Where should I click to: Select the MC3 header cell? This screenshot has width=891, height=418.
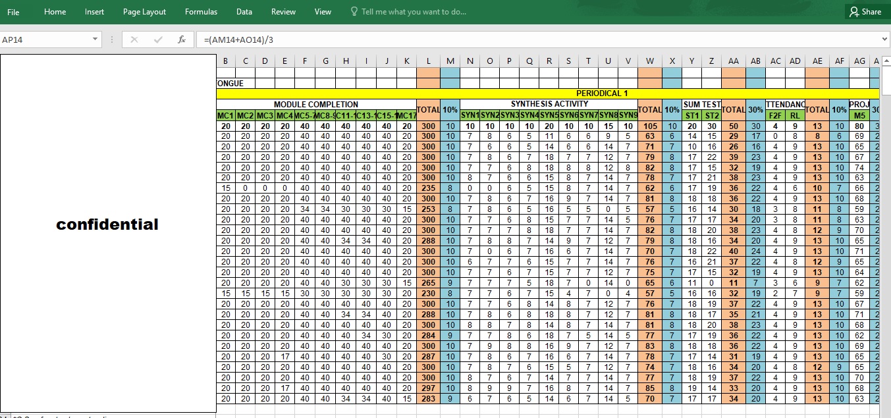(x=265, y=115)
